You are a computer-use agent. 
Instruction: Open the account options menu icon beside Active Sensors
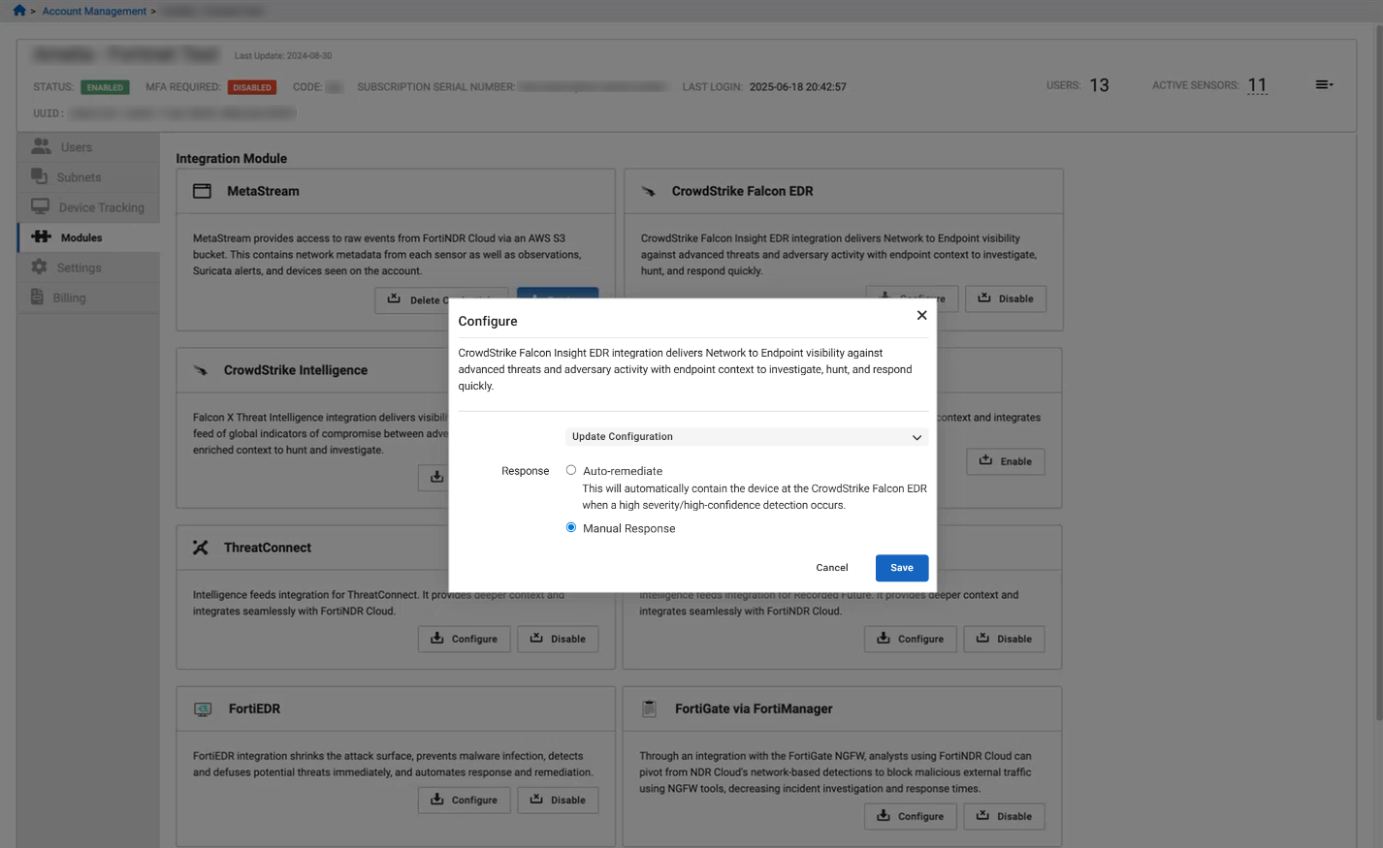pos(1324,85)
